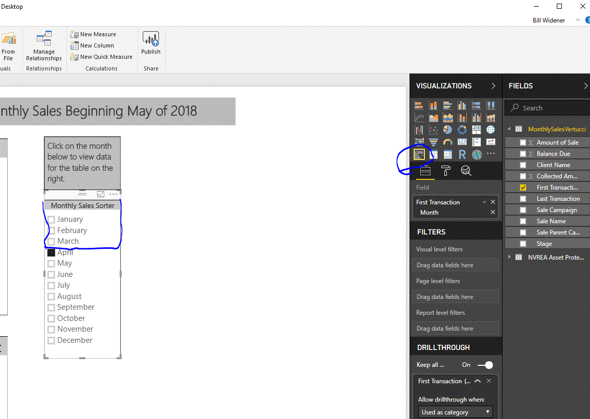Remove the Month hierarchy level with X
590x419 pixels.
(493, 213)
